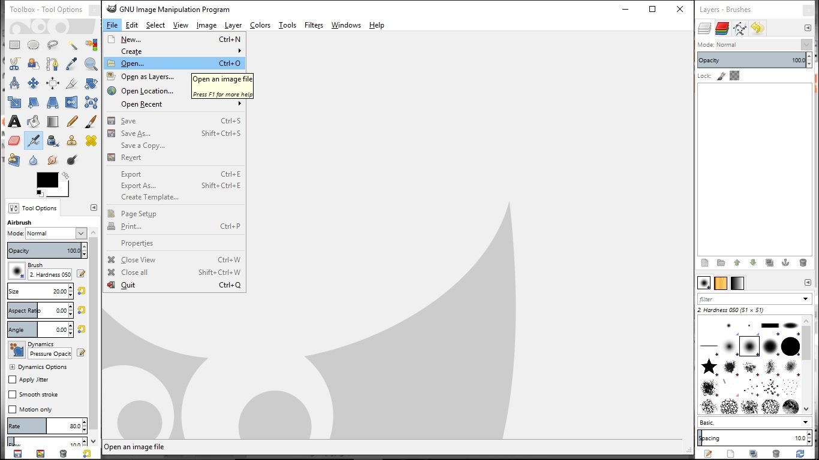Open the Brushes dock tab configuration menu
Viewport: 819px width, 460px height.
click(x=808, y=283)
